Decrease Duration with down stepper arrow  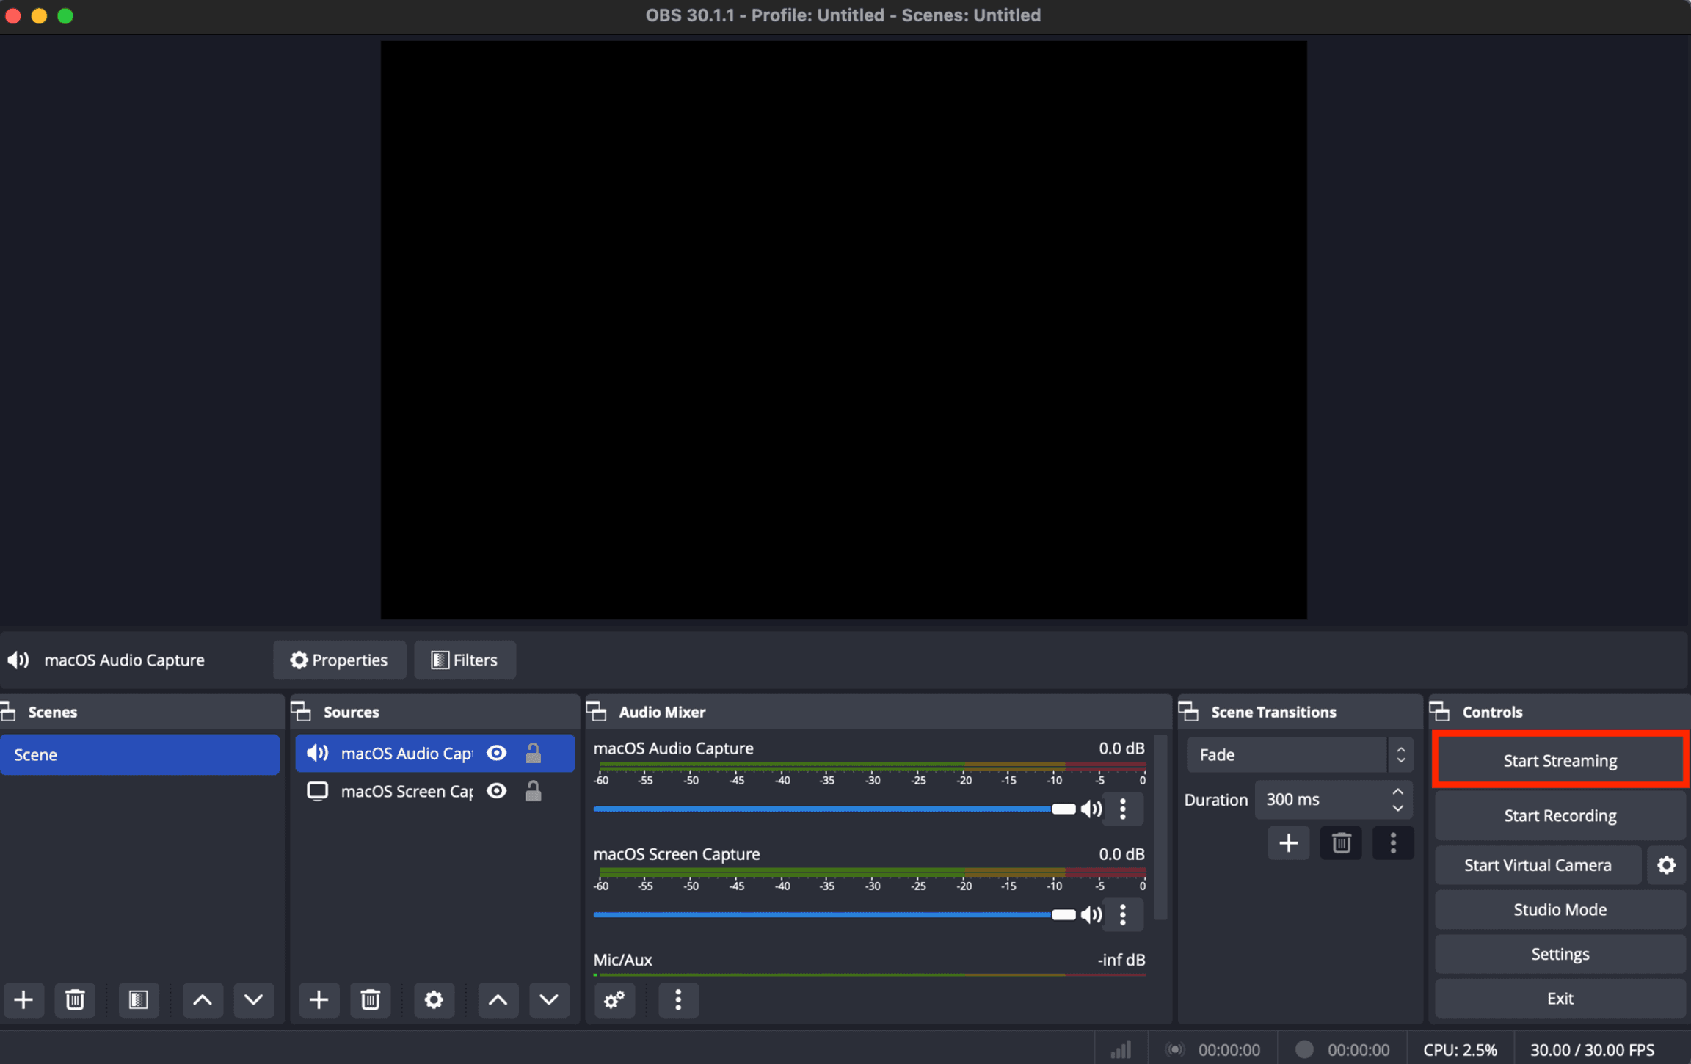(x=1397, y=808)
